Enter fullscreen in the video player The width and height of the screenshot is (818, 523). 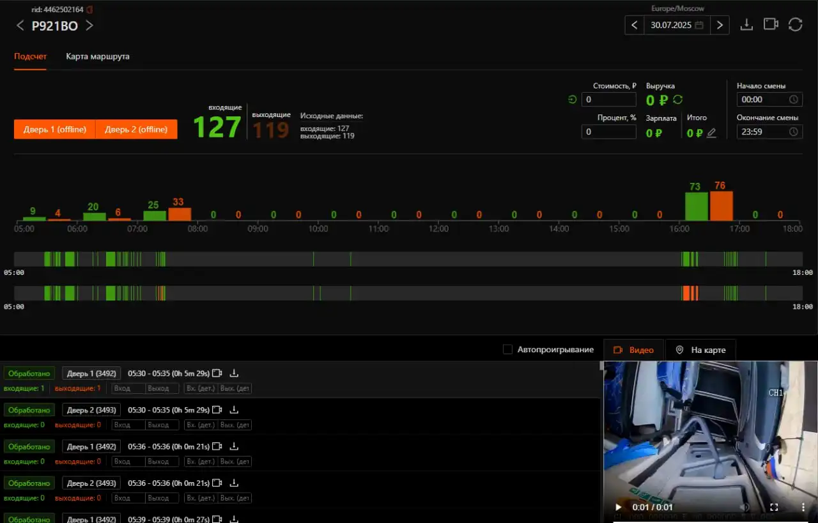(774, 507)
